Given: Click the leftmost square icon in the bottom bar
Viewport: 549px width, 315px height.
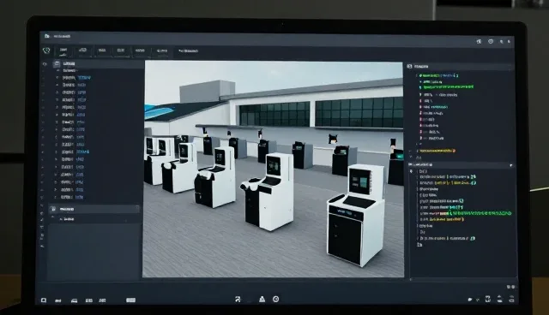Looking at the screenshot, I should 44,300.
